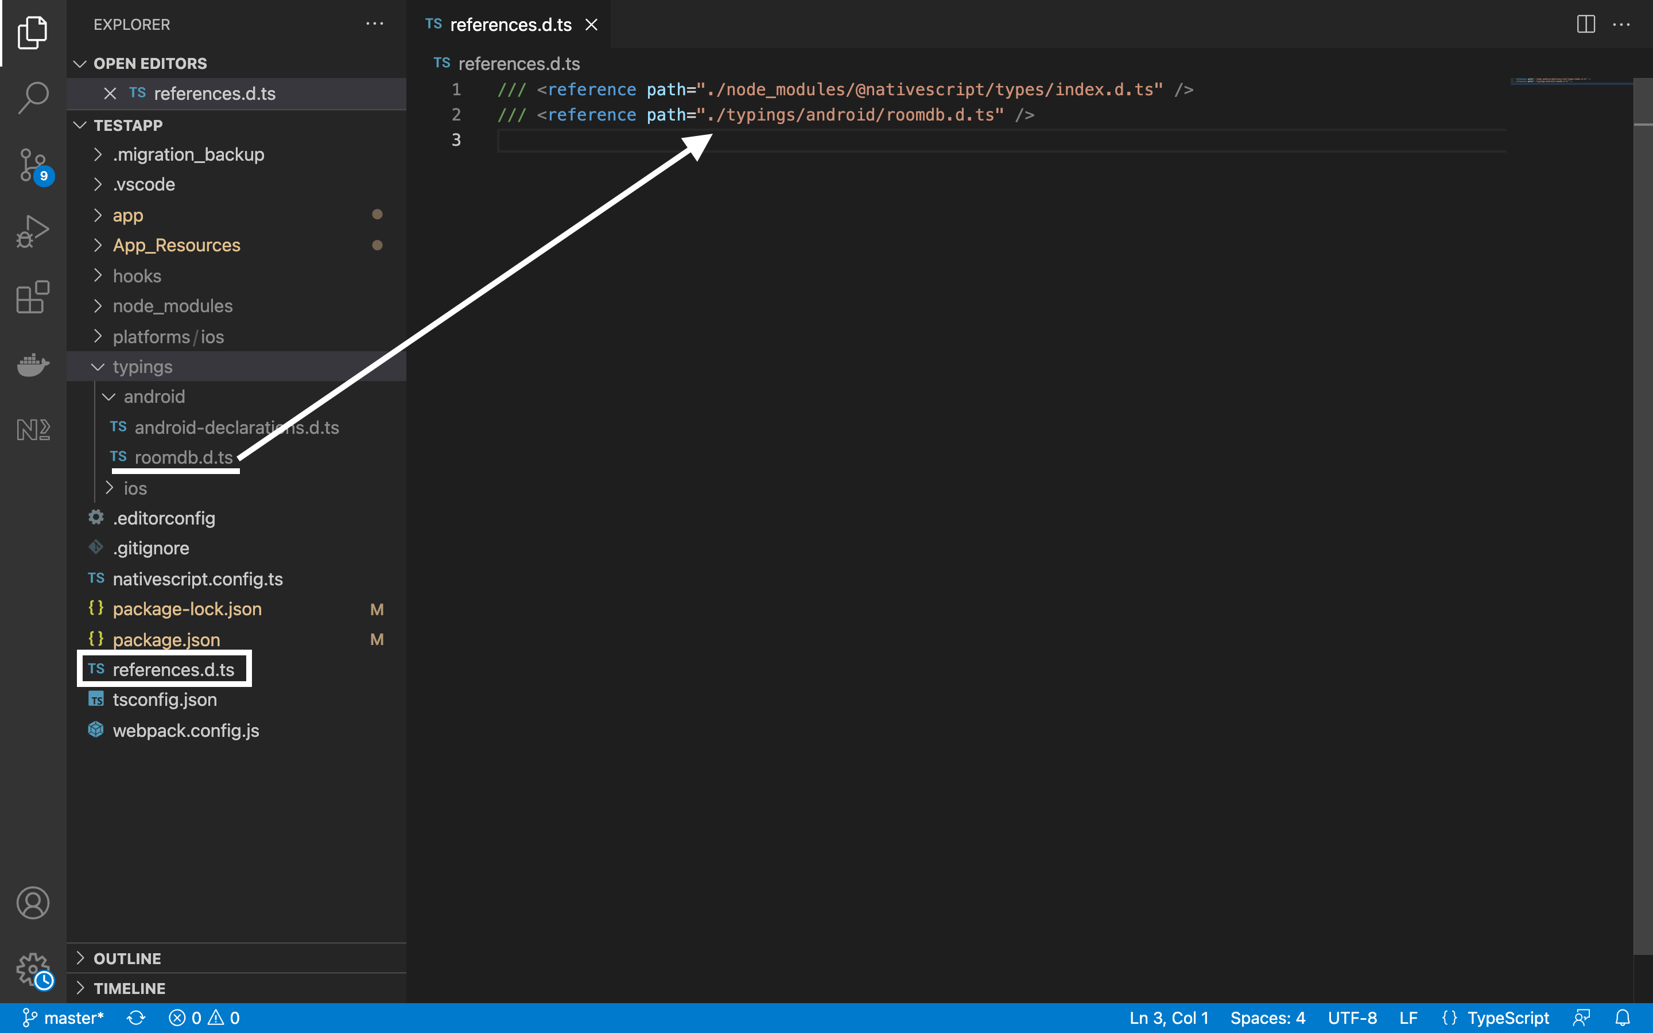This screenshot has width=1653, height=1033.
Task: Open android-declarations.d.ts file
Action: point(236,428)
